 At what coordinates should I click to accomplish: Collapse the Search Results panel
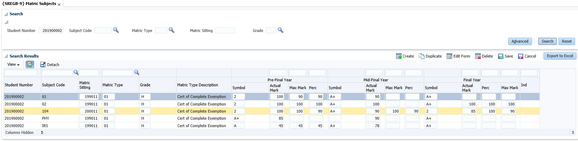coord(6,56)
